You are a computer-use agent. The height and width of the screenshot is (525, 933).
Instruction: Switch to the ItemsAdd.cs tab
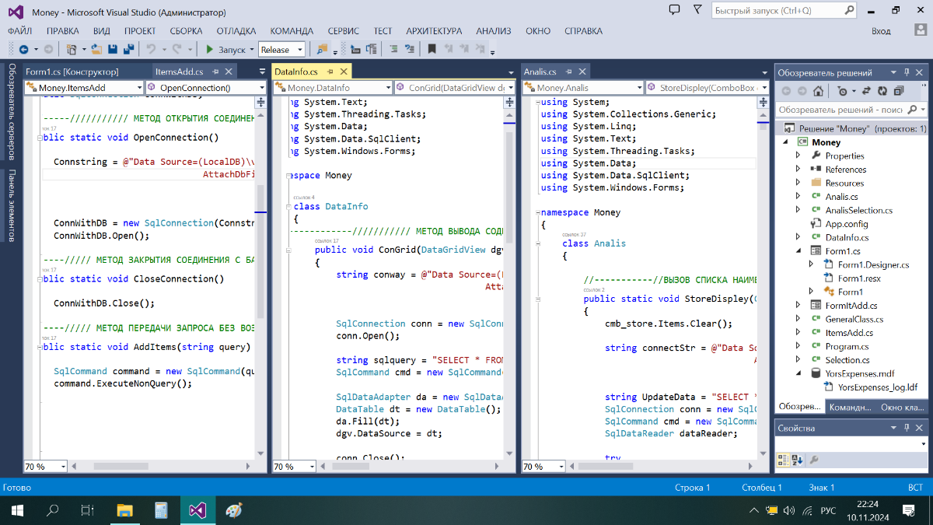pos(179,72)
